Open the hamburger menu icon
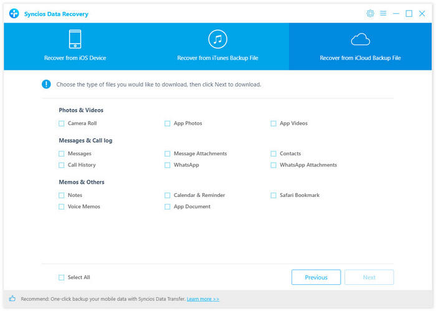The image size is (436, 311). [x=383, y=13]
